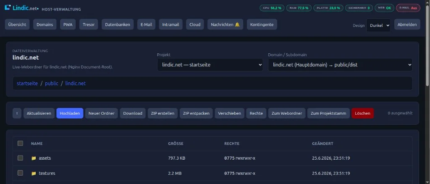430x184 pixels.
Task: Open the textures folder name
Action: 47,173
